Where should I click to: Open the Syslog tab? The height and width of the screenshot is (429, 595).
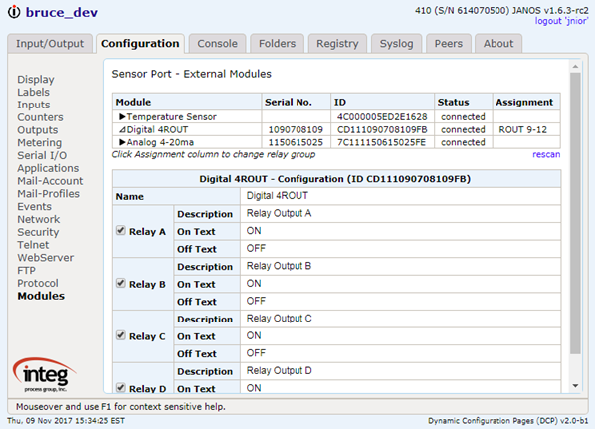(397, 43)
